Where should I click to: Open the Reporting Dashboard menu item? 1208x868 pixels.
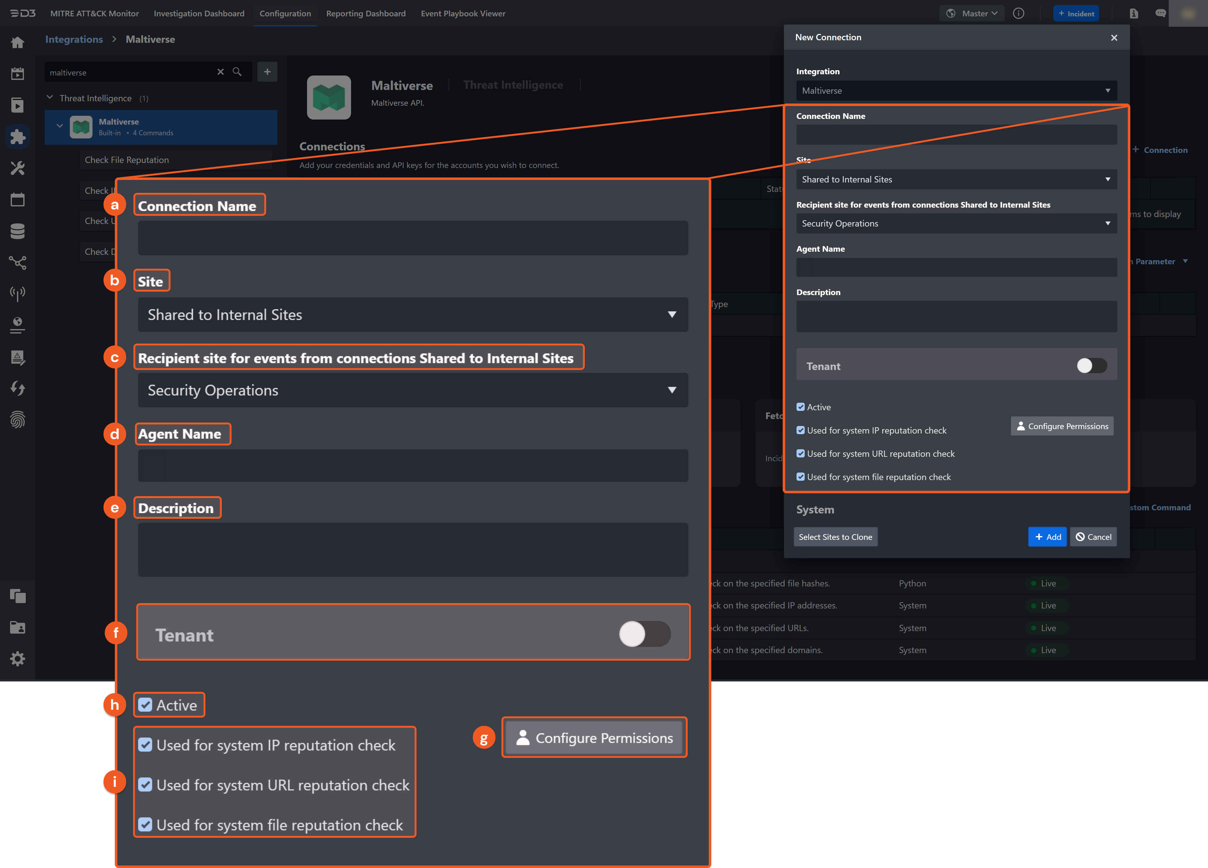tap(366, 13)
